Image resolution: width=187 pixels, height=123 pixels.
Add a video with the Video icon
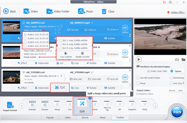tap(26, 11)
